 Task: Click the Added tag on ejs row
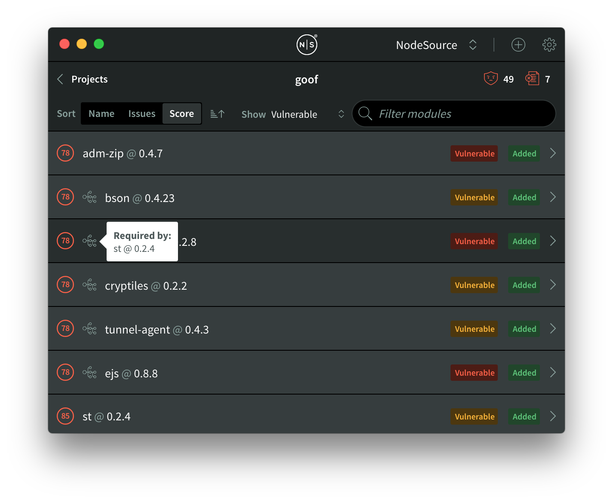524,373
